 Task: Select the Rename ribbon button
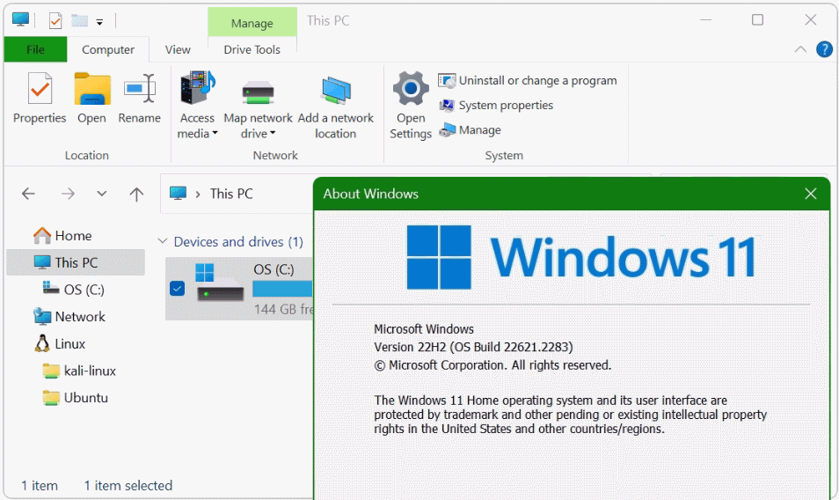click(139, 98)
